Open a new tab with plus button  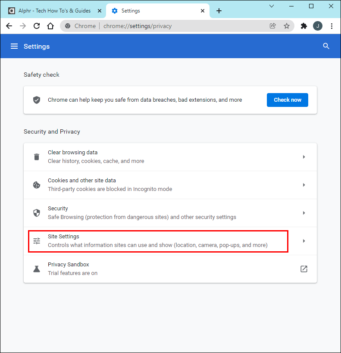click(x=219, y=11)
